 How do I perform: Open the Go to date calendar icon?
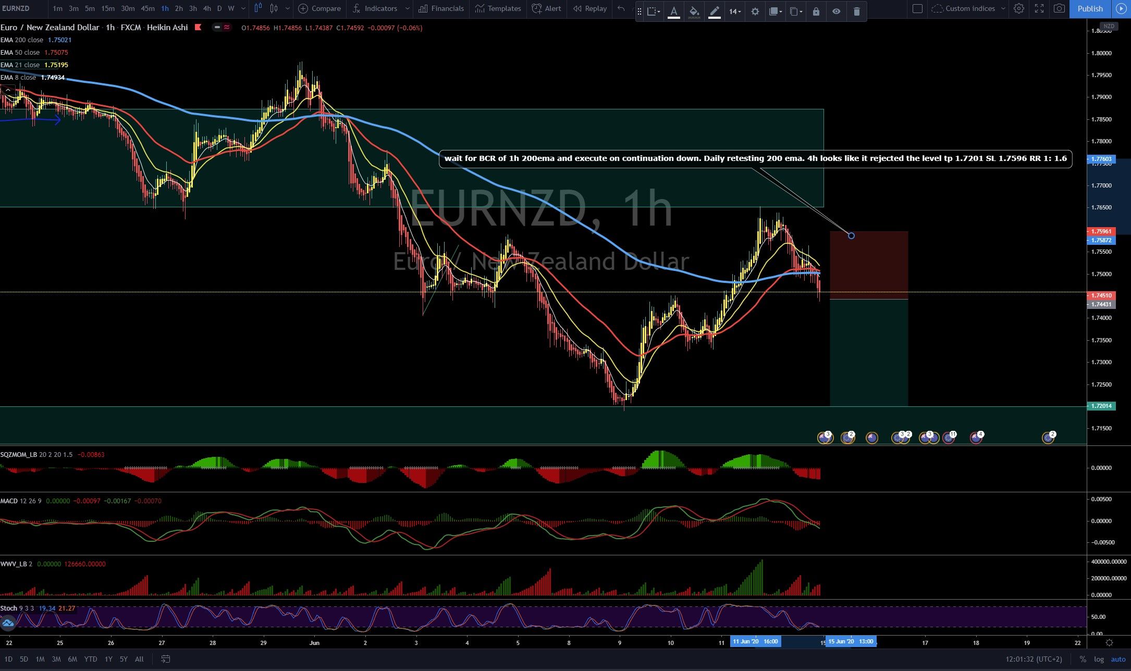[165, 659]
